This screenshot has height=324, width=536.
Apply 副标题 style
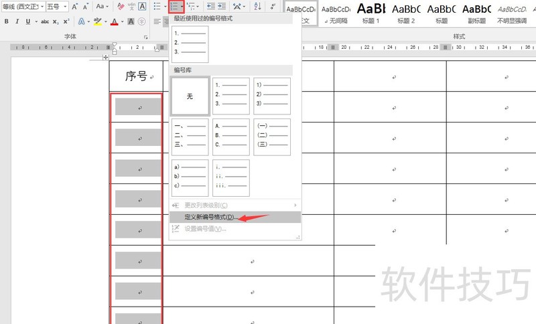[476, 13]
